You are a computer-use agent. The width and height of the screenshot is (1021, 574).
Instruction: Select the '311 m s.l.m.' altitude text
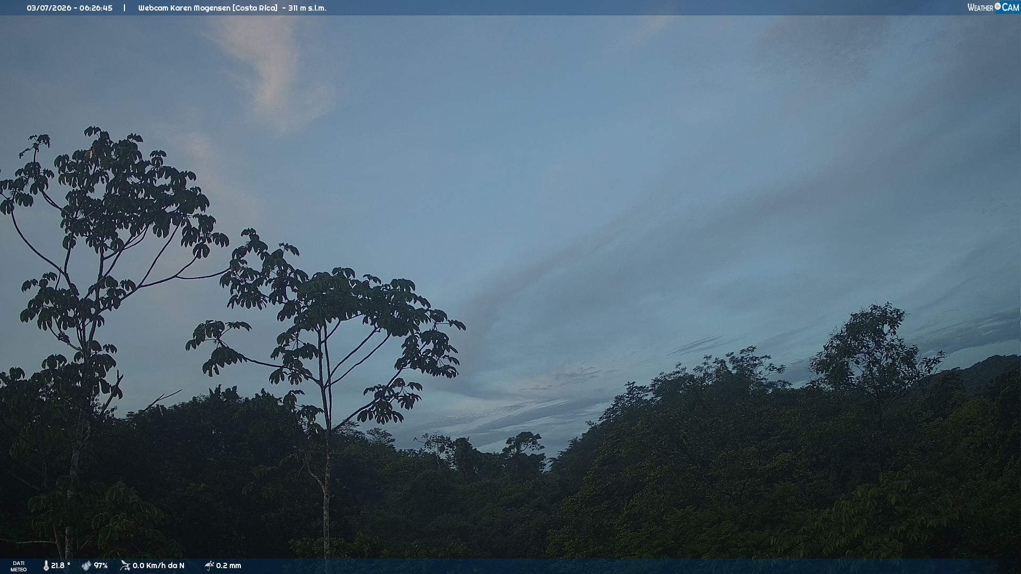(x=307, y=8)
